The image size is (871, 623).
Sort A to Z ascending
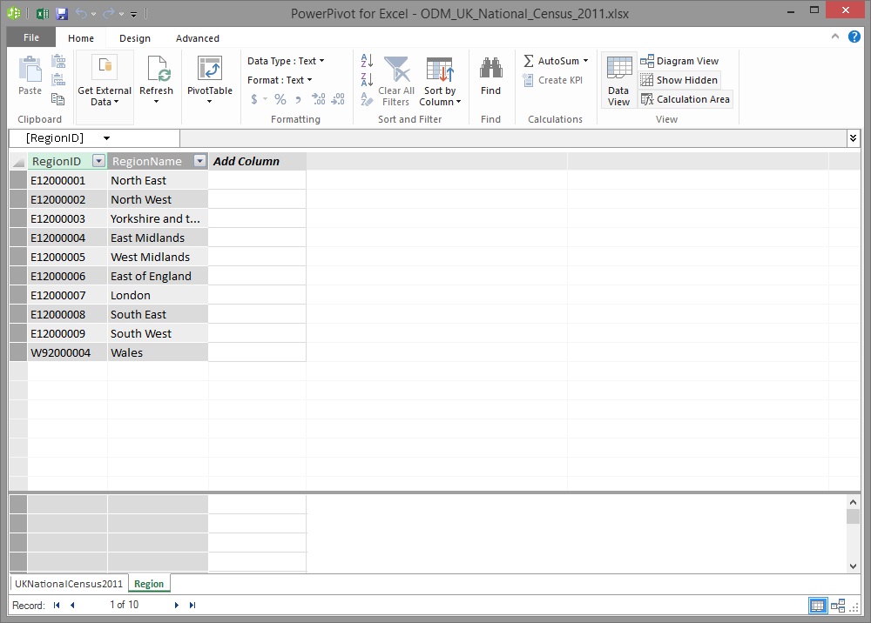[x=368, y=60]
